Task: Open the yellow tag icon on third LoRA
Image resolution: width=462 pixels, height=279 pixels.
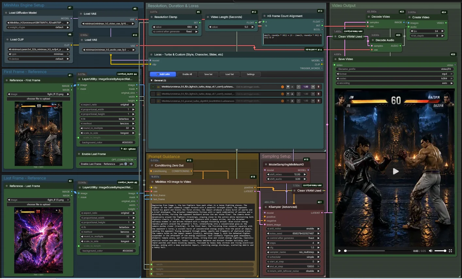Action: [x=158, y=101]
